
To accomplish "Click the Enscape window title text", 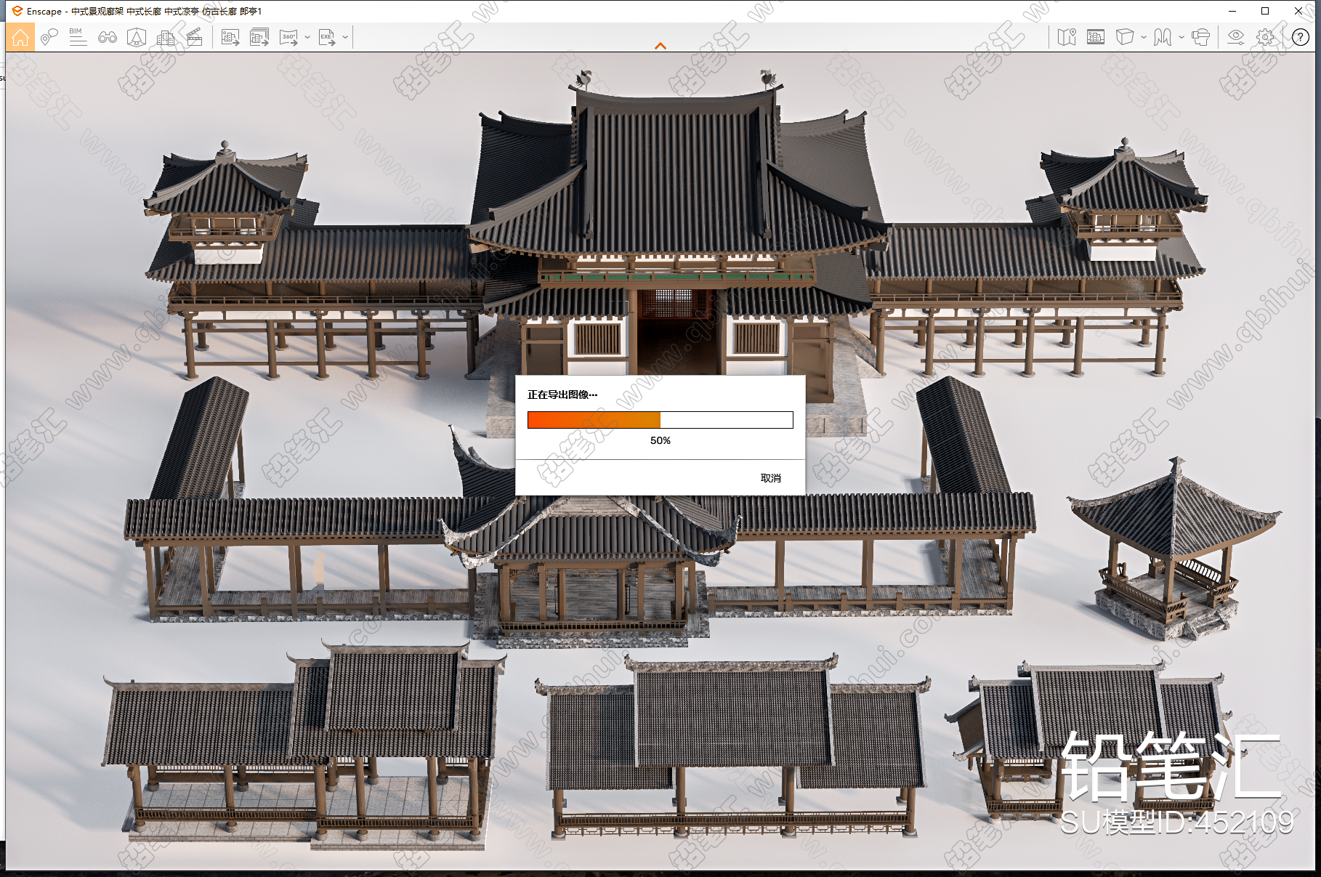I will 144,11.
